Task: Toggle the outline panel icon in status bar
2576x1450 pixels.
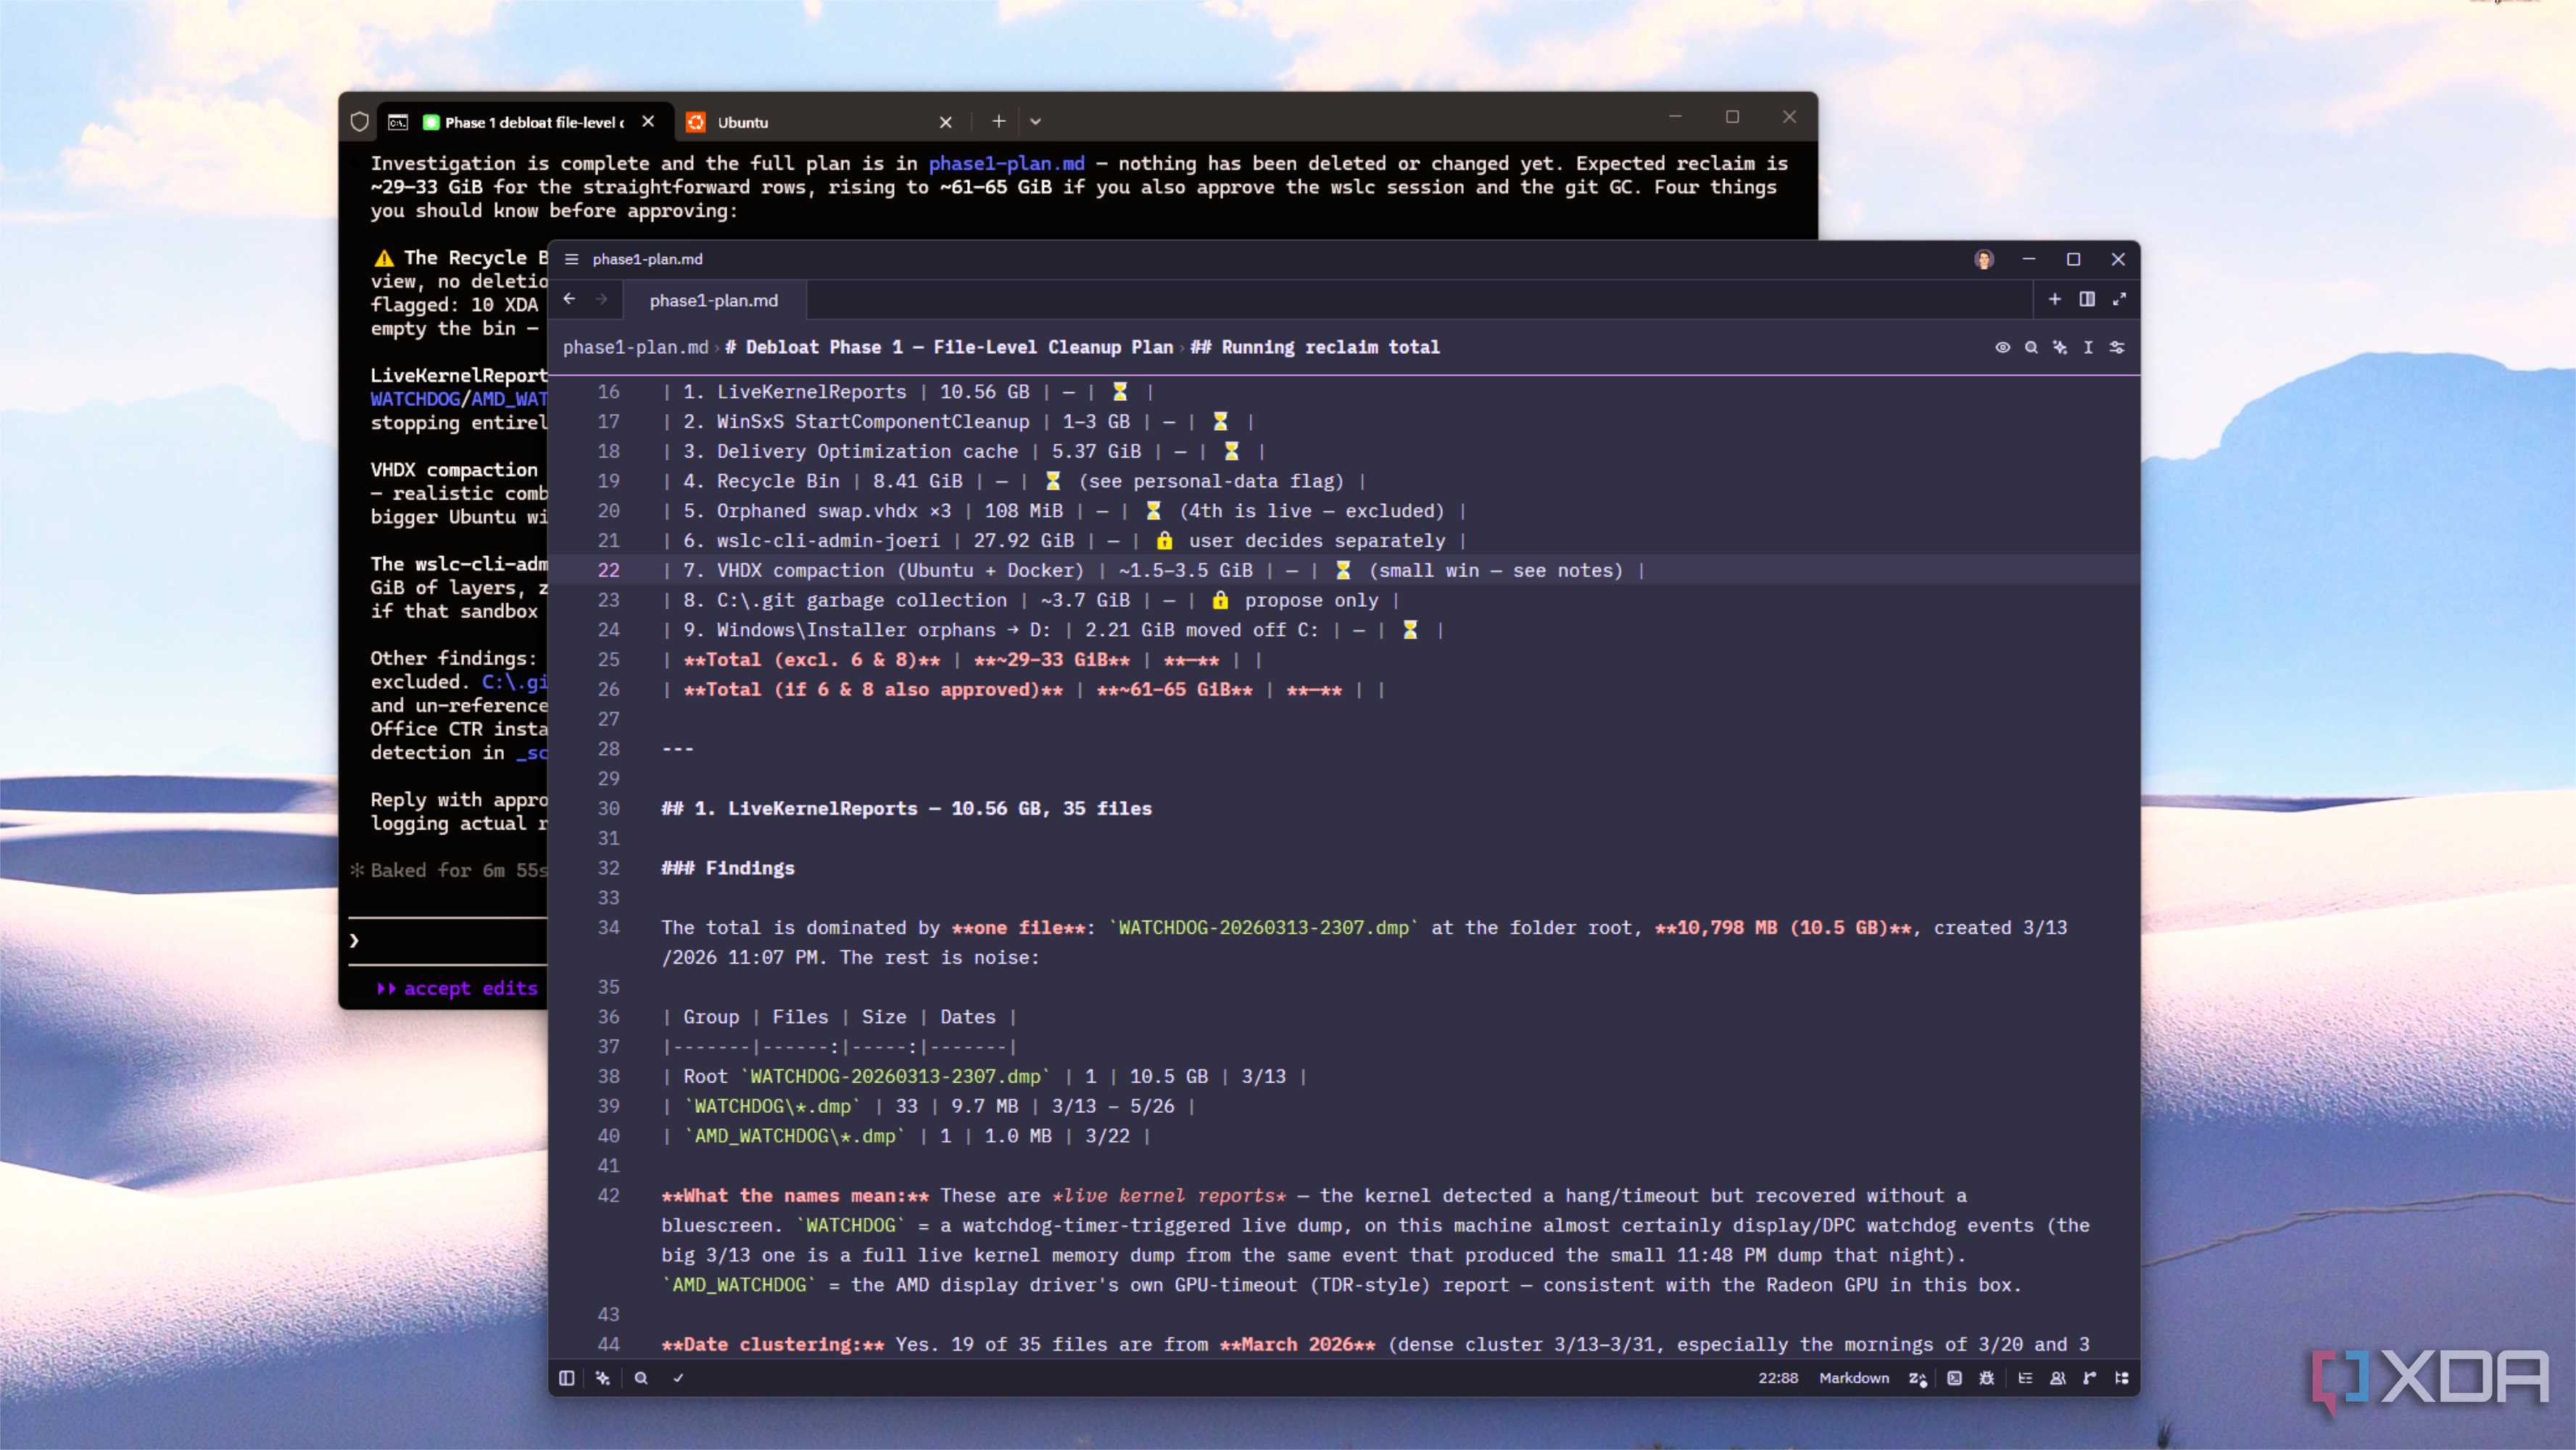Action: [2025, 1378]
